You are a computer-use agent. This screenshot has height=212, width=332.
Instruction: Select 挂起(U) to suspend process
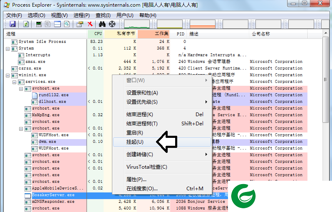tap(162, 142)
